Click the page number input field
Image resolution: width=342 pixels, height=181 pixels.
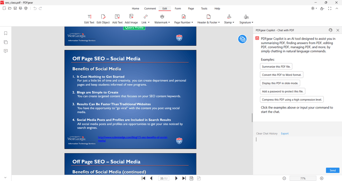pos(162,178)
